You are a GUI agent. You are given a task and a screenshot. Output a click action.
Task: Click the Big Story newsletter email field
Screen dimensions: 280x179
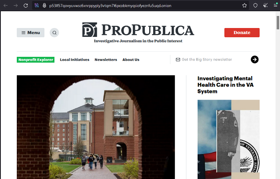[x=212, y=60]
